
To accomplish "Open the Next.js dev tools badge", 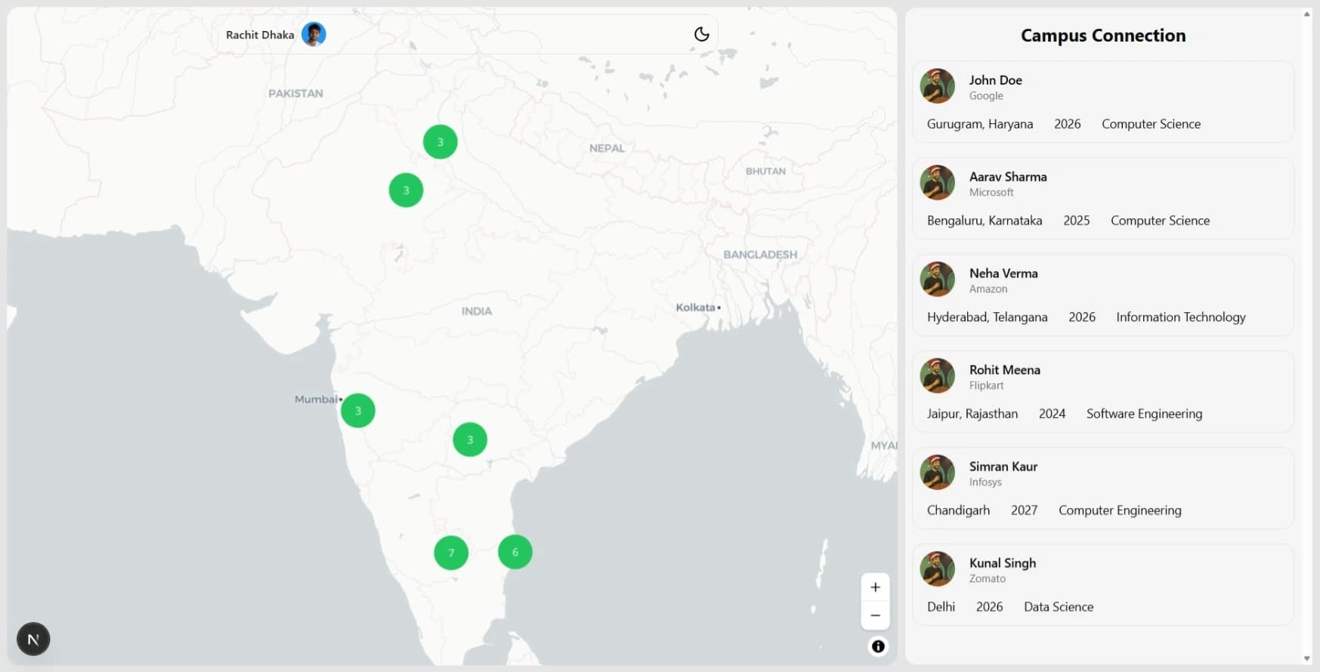I will [33, 639].
